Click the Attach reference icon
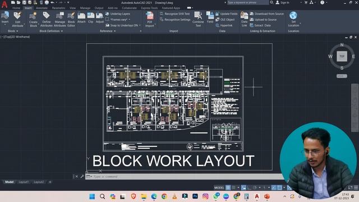Viewport: 359px width, 202px height. pos(81,16)
